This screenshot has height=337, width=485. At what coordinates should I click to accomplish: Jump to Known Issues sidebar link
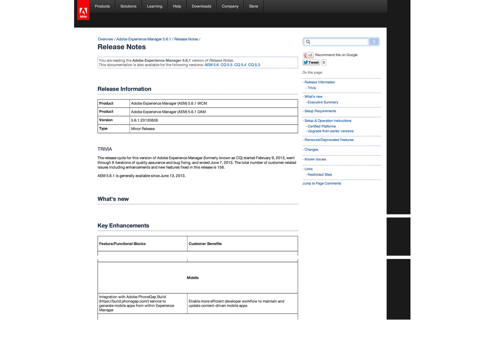tap(315, 159)
